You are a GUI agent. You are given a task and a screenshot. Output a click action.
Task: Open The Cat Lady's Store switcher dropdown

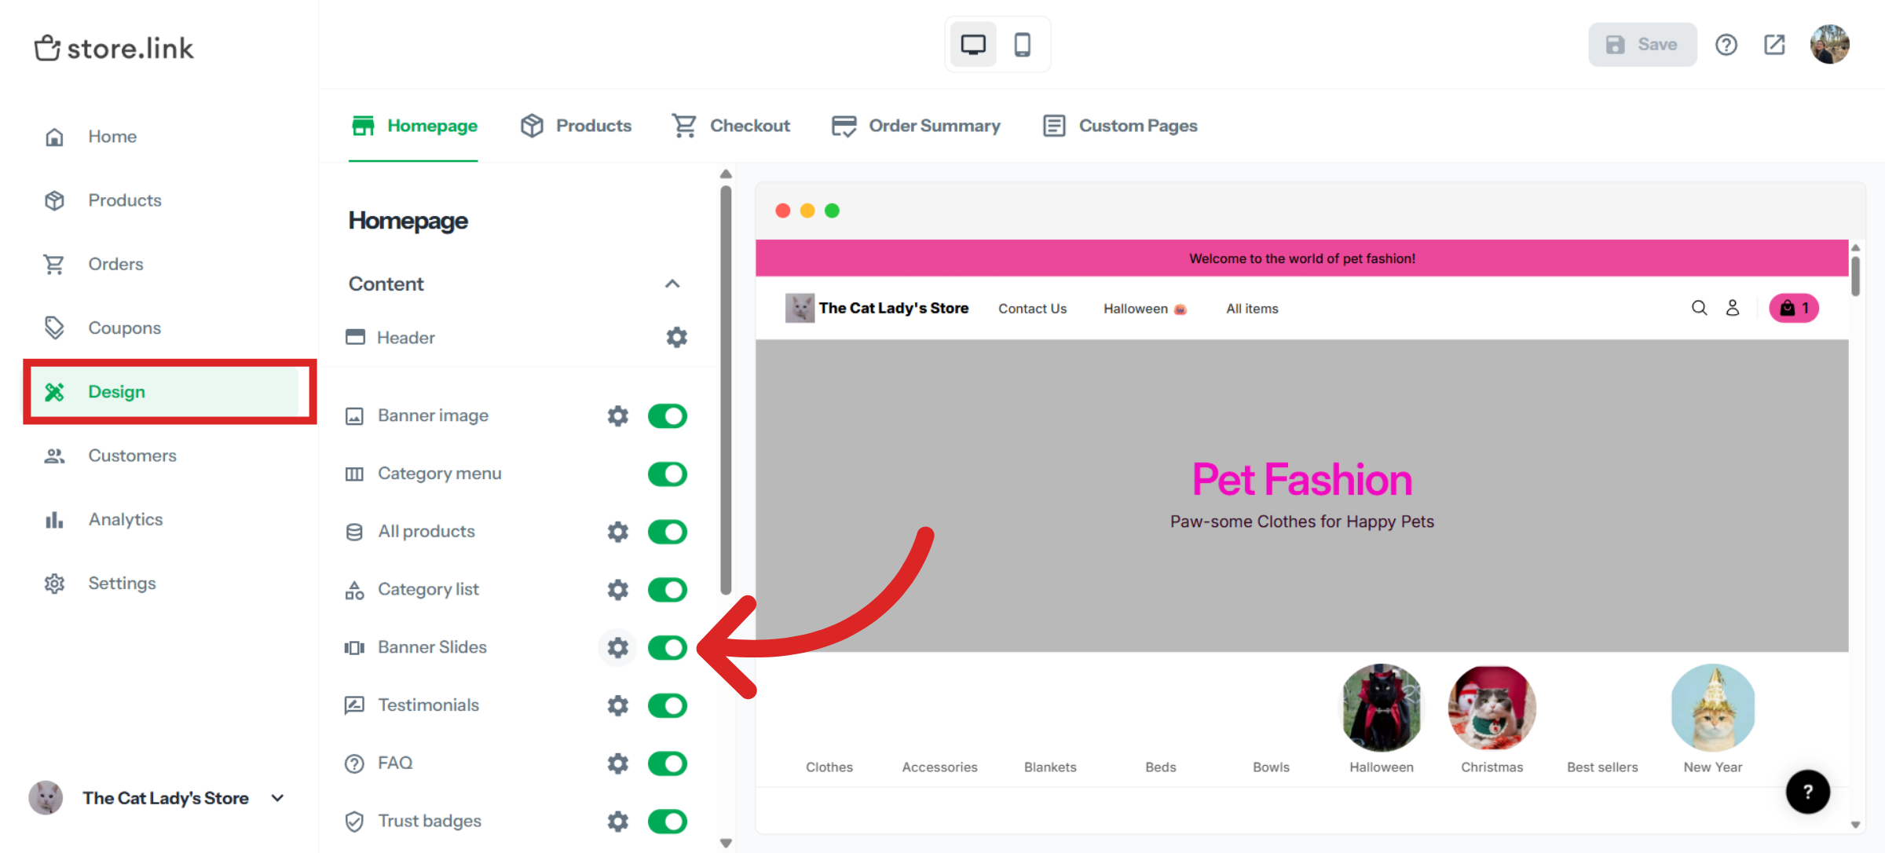click(157, 798)
